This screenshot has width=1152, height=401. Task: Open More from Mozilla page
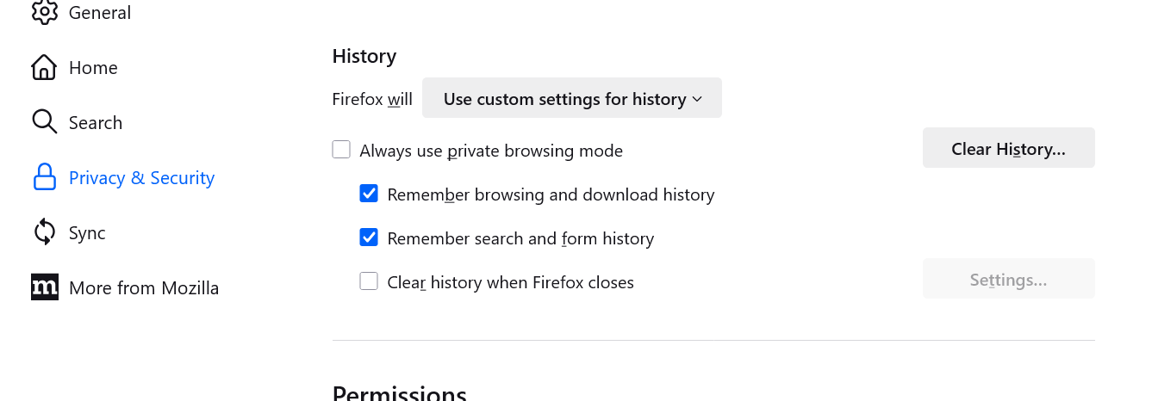(144, 288)
